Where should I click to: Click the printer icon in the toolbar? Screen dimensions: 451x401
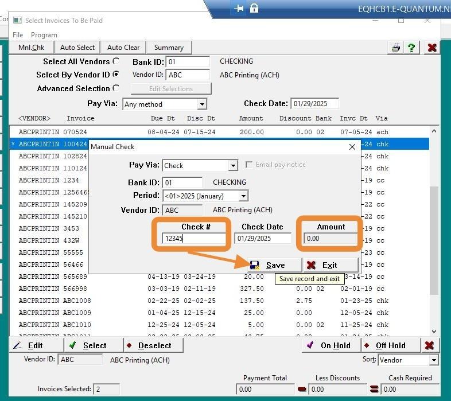(396, 48)
